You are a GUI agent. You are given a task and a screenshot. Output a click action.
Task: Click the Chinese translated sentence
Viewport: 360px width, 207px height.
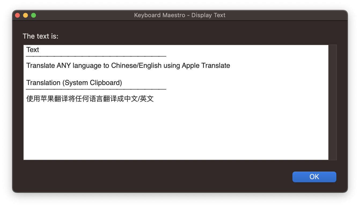coord(90,99)
